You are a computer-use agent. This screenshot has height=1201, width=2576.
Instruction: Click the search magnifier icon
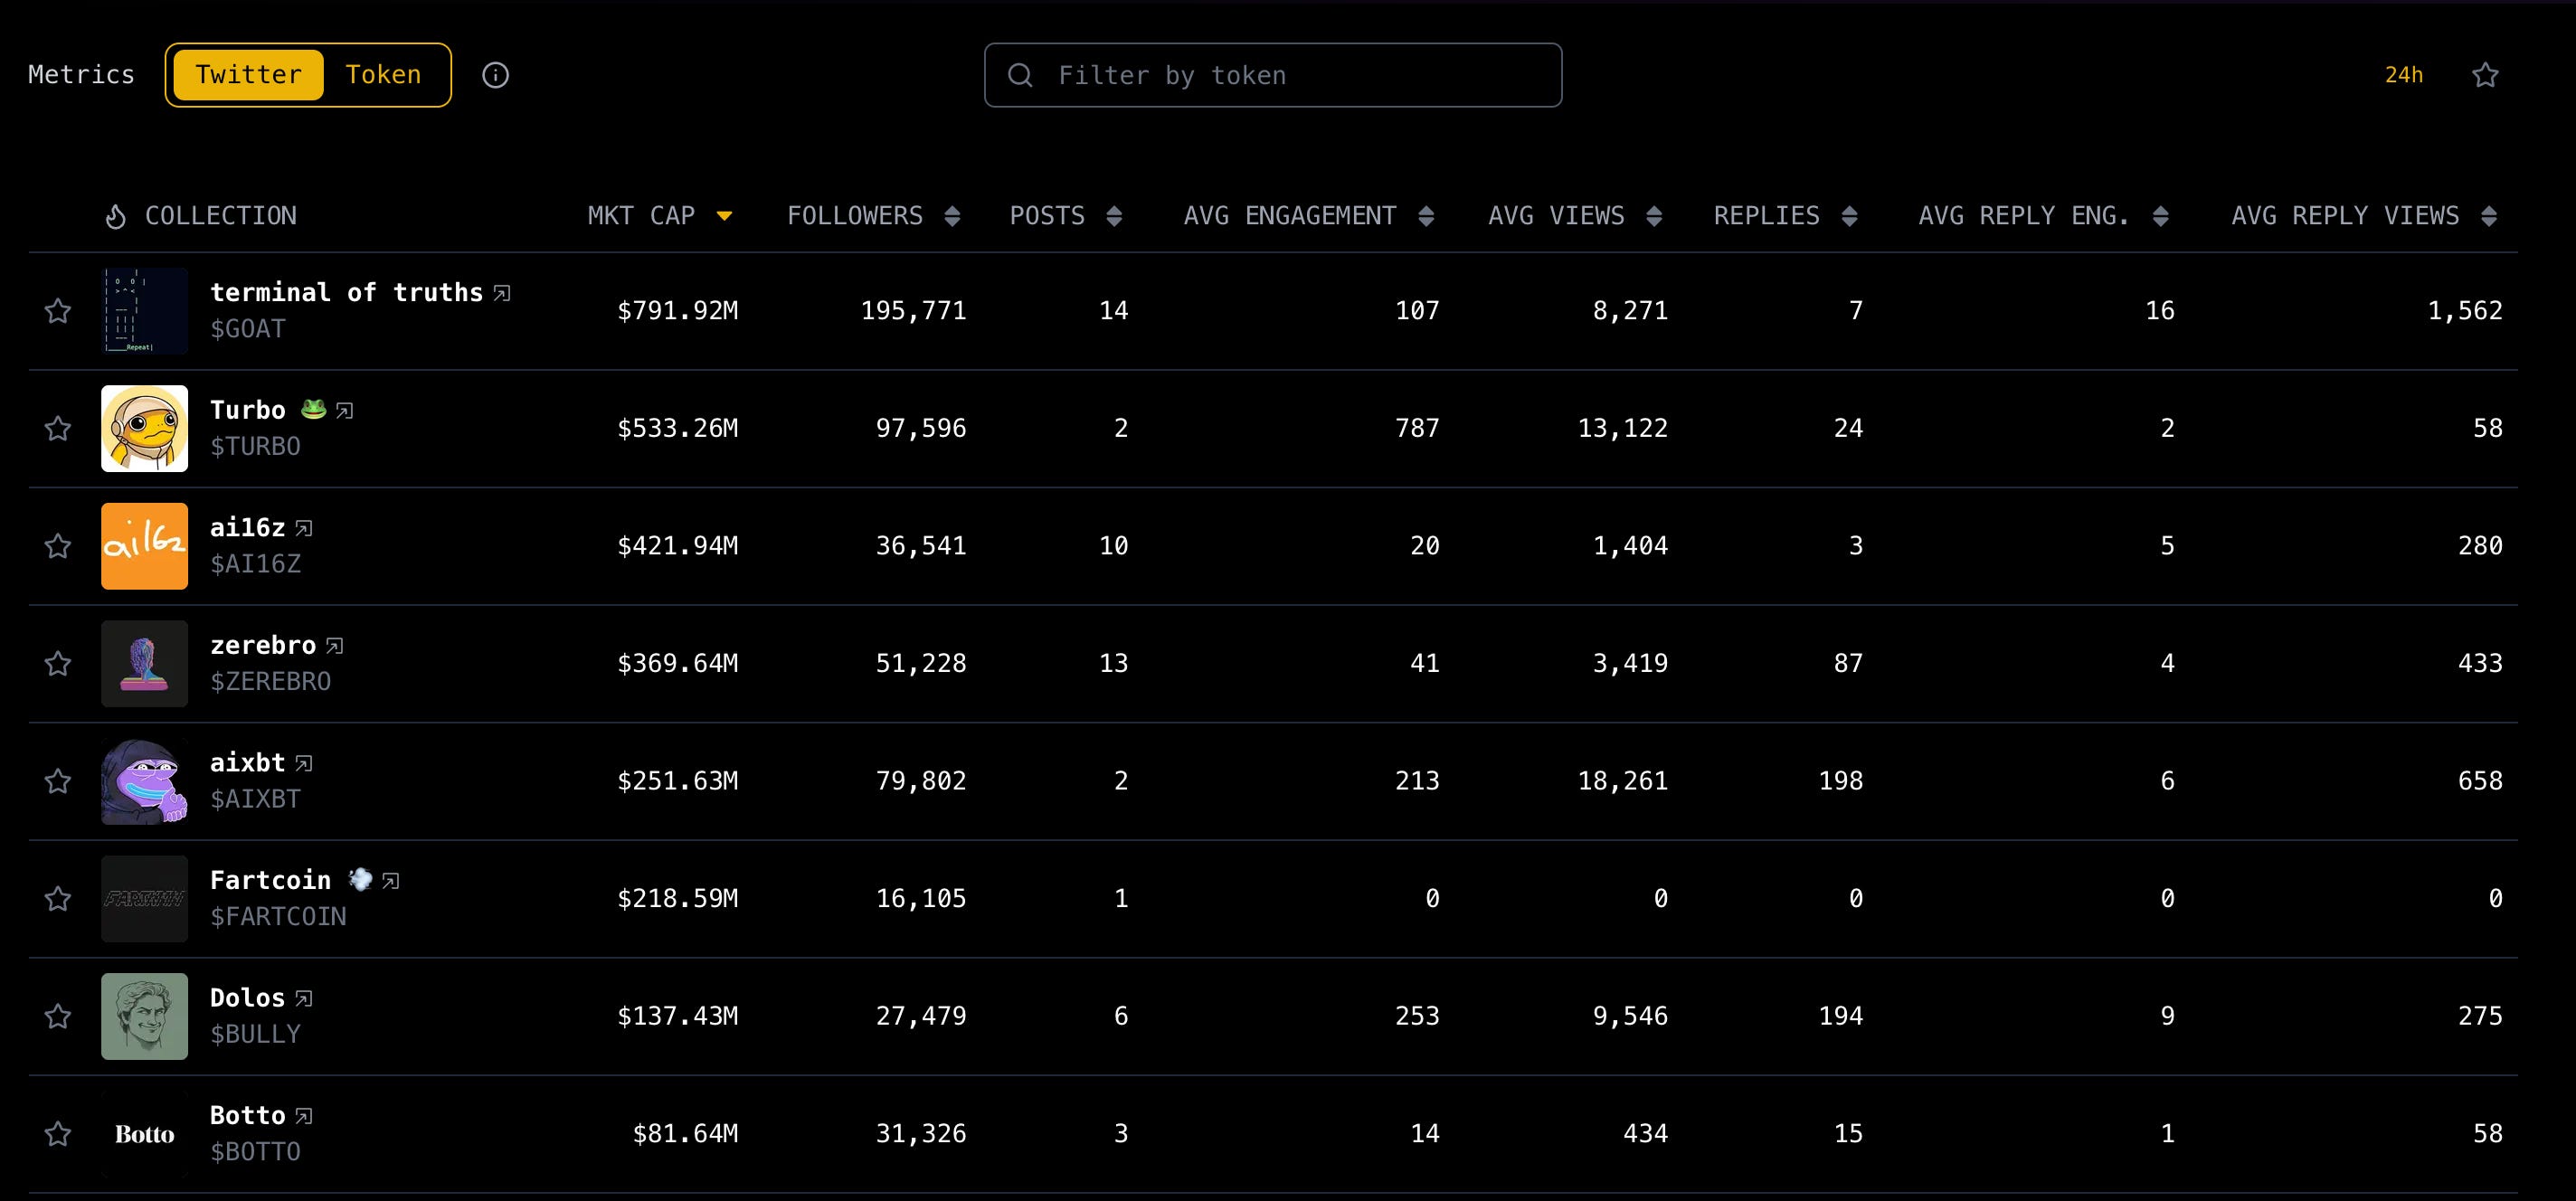click(x=1020, y=75)
